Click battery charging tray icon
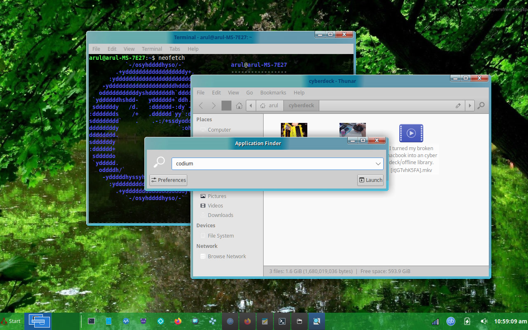The width and height of the screenshot is (528, 330). tap(467, 321)
